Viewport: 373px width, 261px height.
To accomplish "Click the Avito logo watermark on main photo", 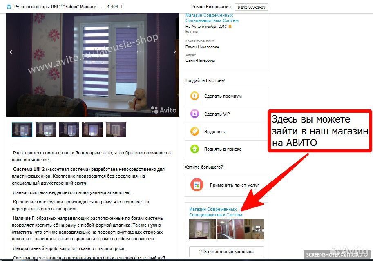I will click(164, 110).
